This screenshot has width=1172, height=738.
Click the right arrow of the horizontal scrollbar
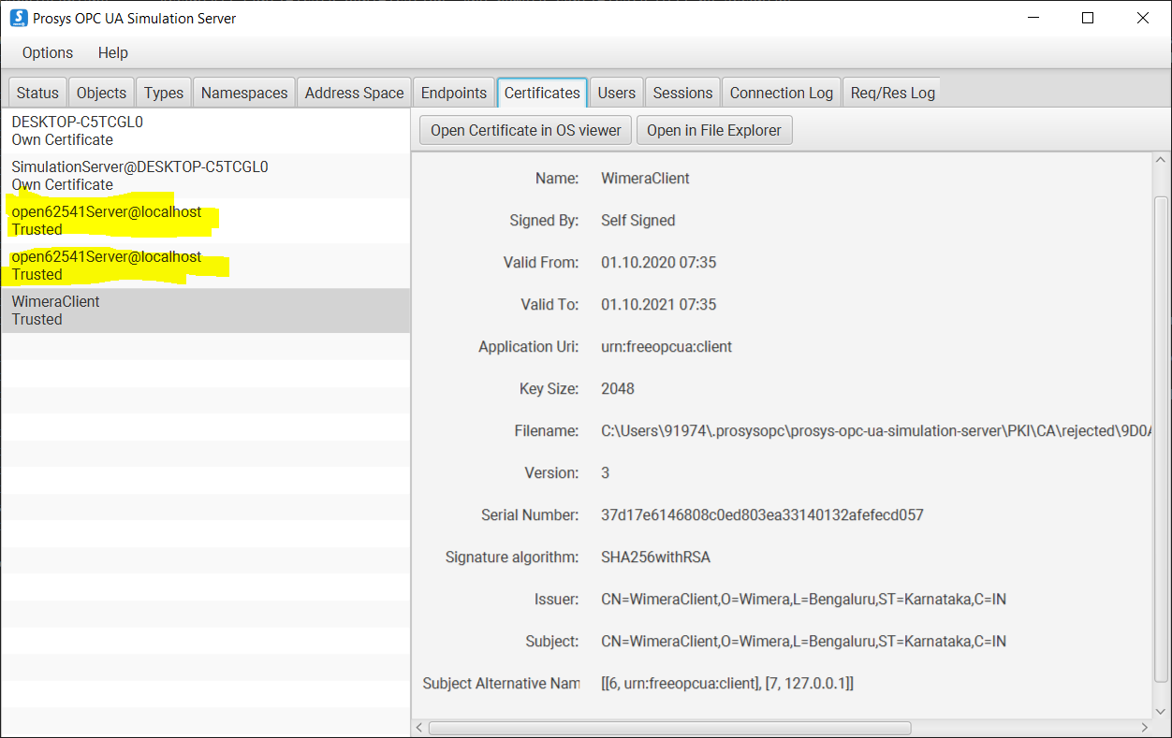point(1144,727)
